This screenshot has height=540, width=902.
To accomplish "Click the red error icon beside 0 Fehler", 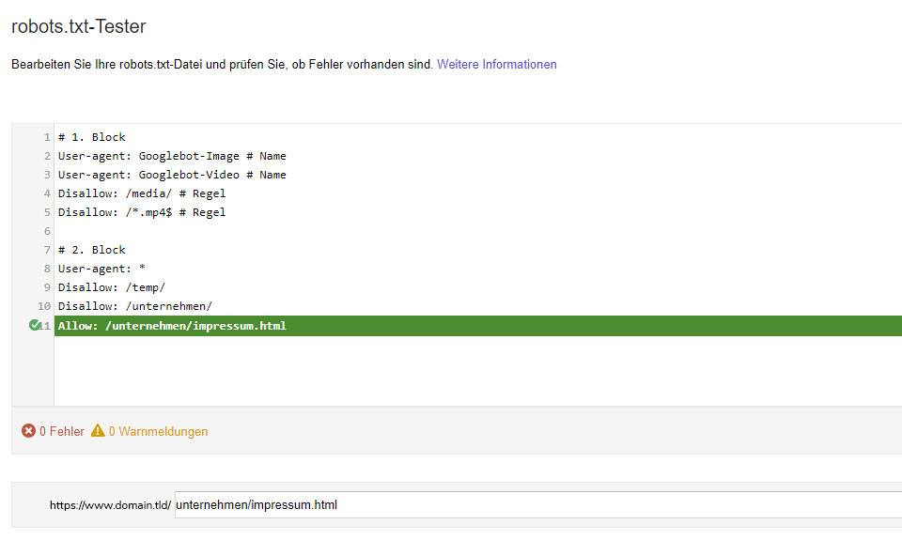I will (28, 431).
